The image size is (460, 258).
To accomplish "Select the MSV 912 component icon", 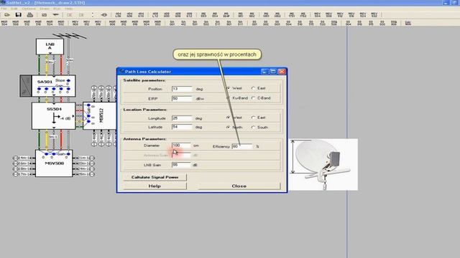I will coord(86,23).
